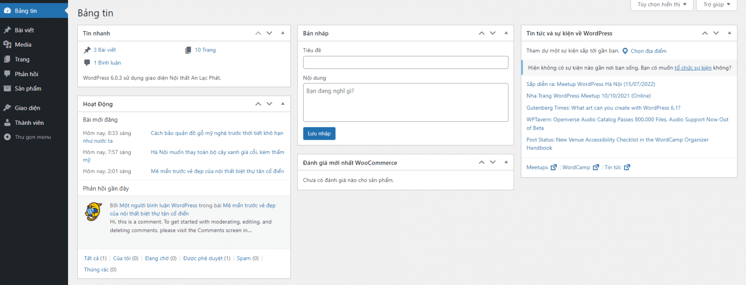Click the Bảng tin dashboard gauge icon
This screenshot has width=746, height=285.
(x=7, y=11)
